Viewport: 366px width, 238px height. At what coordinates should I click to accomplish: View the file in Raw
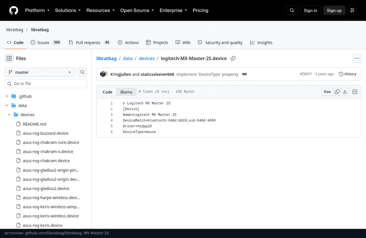pos(327,92)
